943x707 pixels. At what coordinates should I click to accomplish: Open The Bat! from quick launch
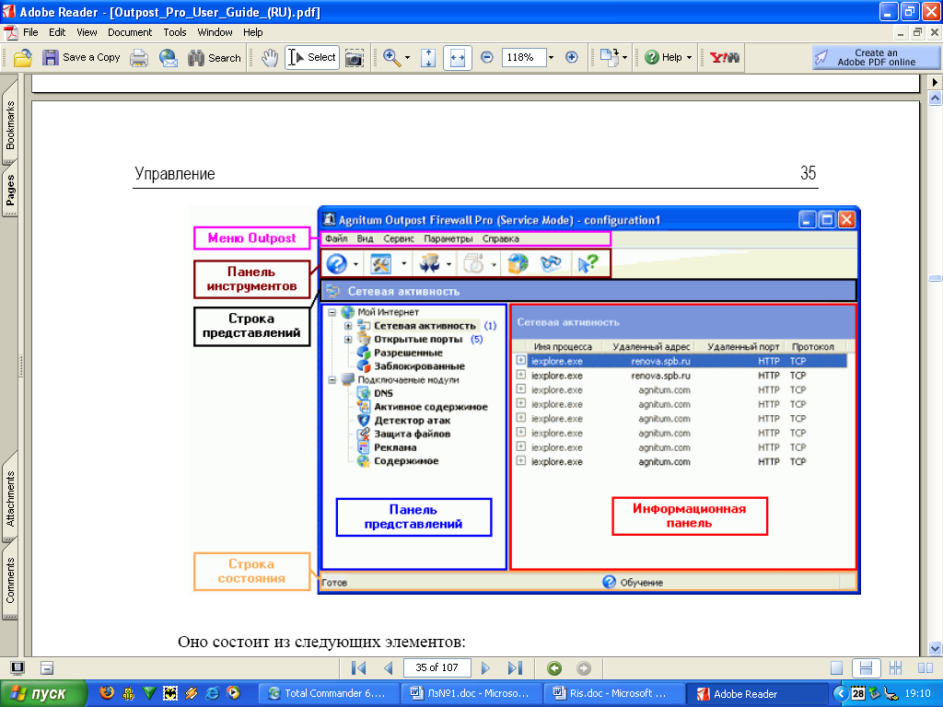(x=170, y=693)
